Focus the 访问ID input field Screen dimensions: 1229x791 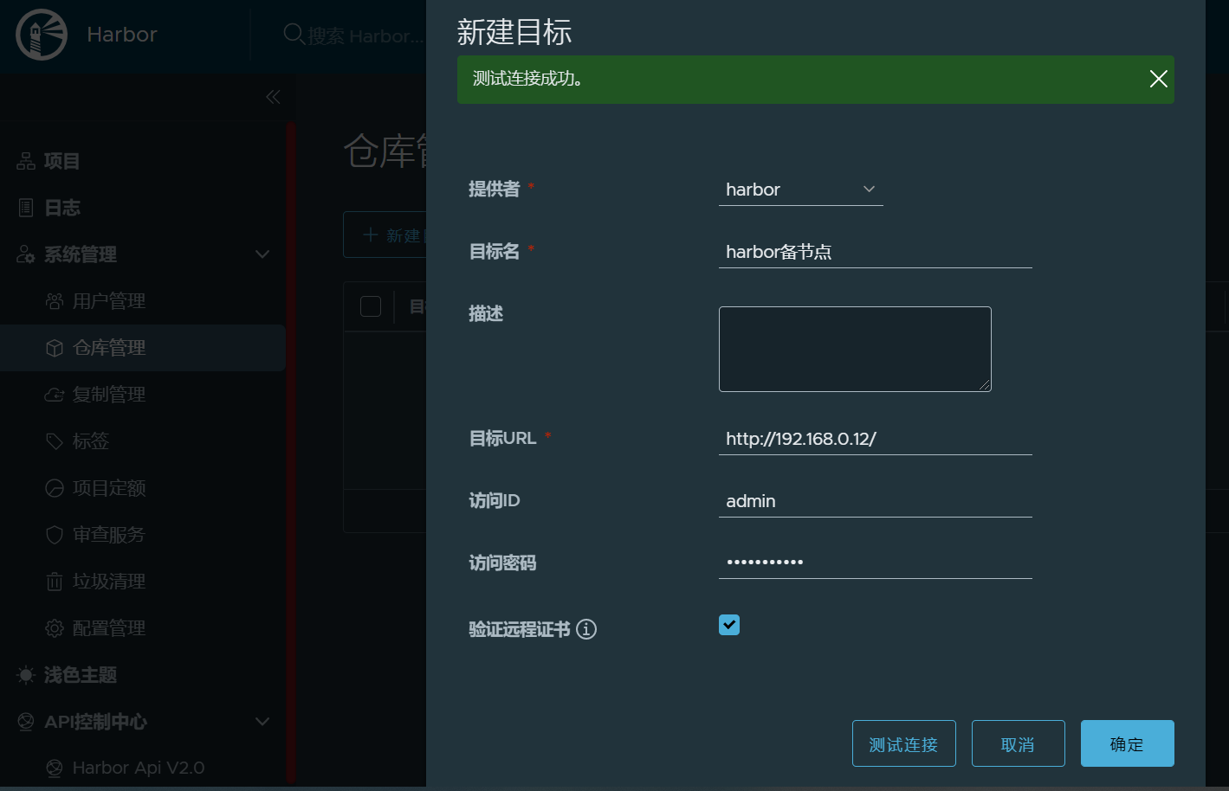[x=875, y=501]
